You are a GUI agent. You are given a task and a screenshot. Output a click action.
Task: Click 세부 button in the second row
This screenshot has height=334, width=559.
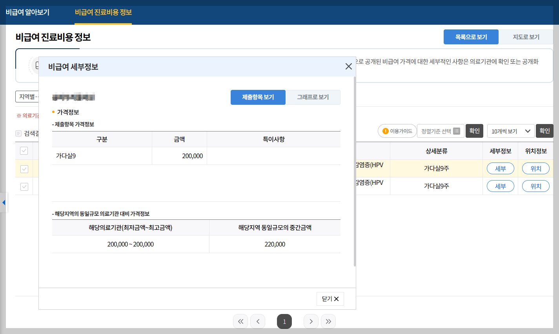(501, 186)
